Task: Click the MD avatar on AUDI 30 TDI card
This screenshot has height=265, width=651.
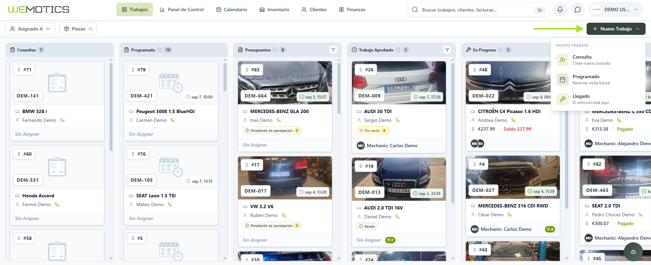Action: pyautogui.click(x=361, y=146)
